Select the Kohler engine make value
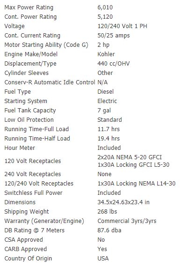Image resolution: width=182 pixels, height=267 pixels. tap(106, 54)
